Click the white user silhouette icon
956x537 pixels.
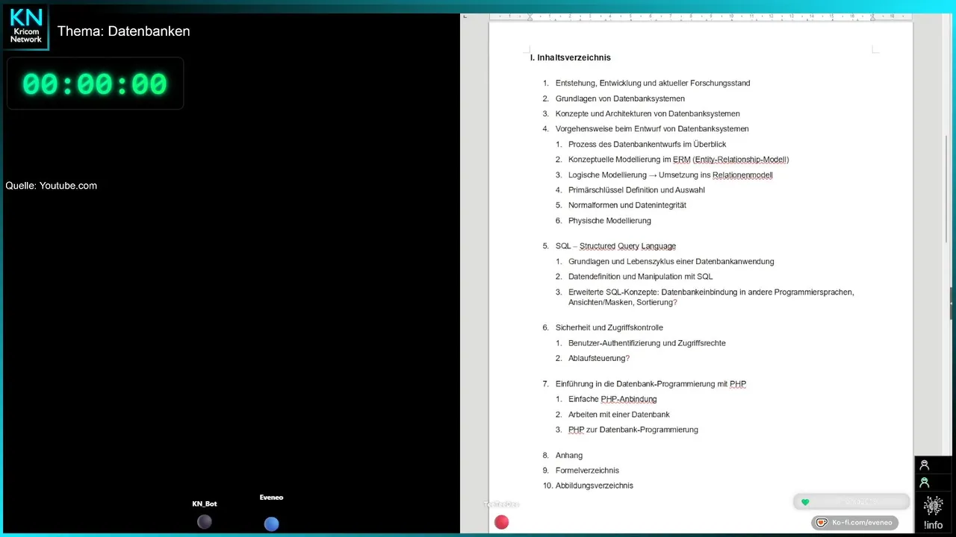pyautogui.click(x=924, y=465)
